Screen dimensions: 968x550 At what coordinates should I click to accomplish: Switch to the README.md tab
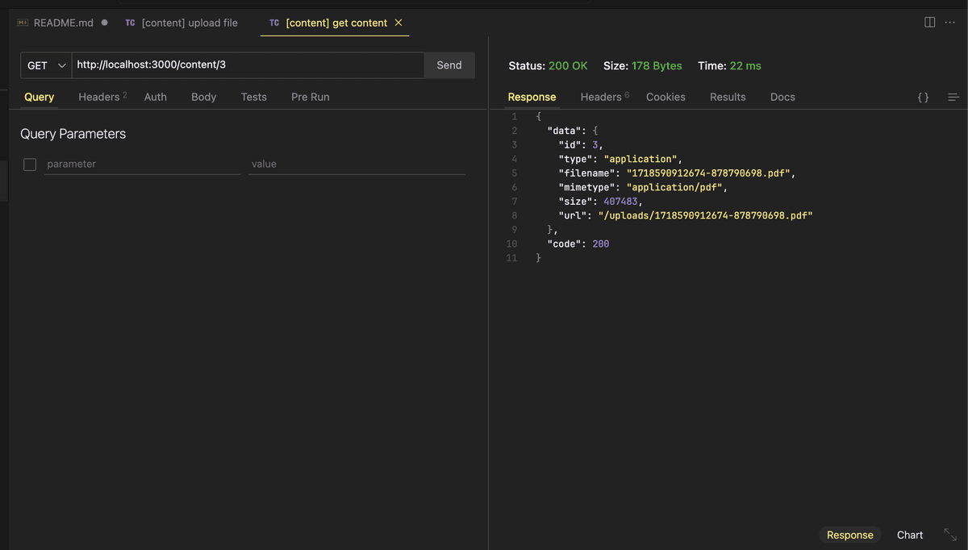(x=64, y=23)
